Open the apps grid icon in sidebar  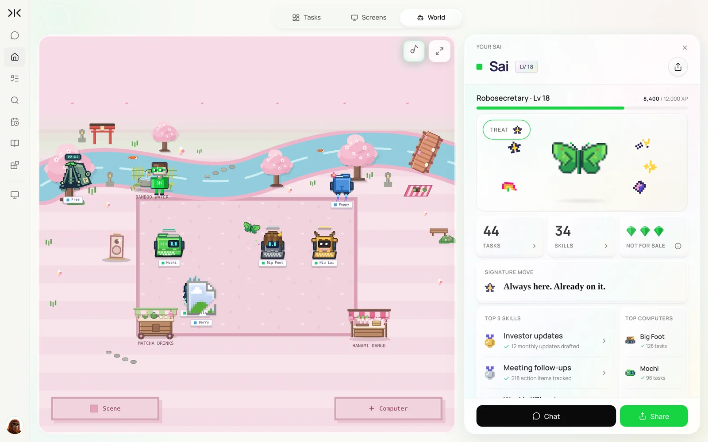point(15,165)
